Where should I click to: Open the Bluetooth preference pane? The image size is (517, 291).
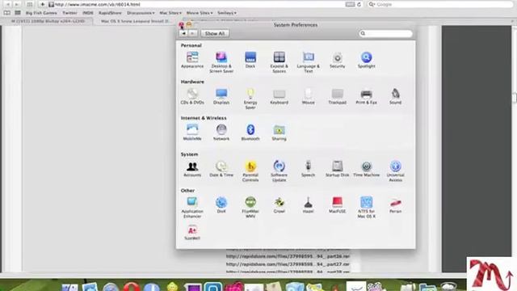(250, 133)
